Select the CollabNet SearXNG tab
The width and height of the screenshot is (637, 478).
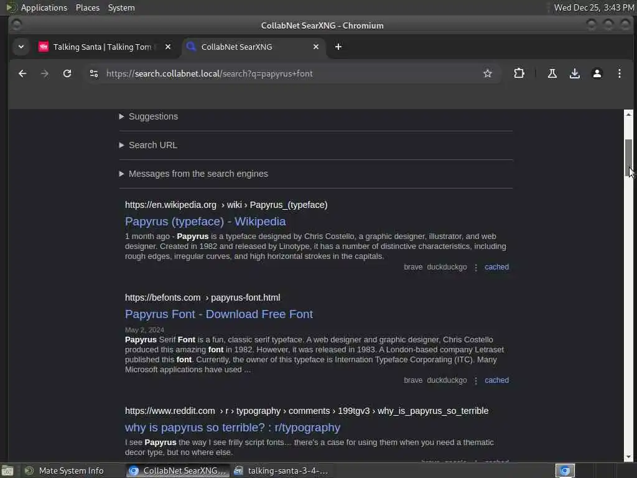coord(254,47)
